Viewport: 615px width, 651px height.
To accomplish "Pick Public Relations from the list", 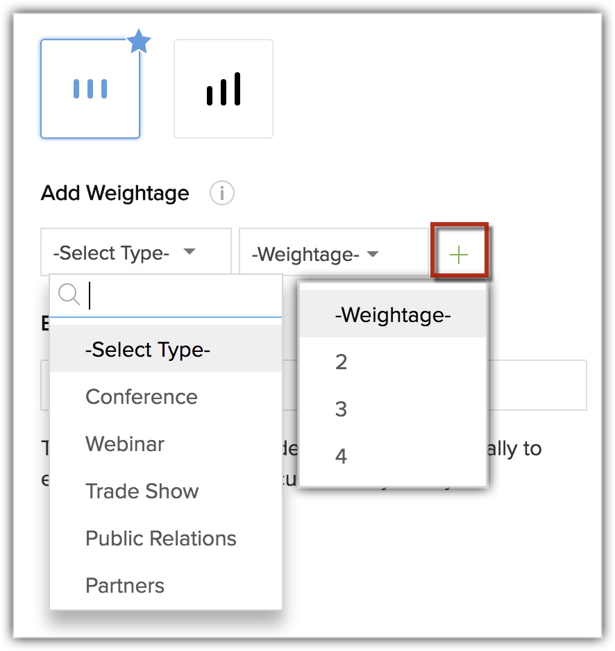I will (x=161, y=539).
